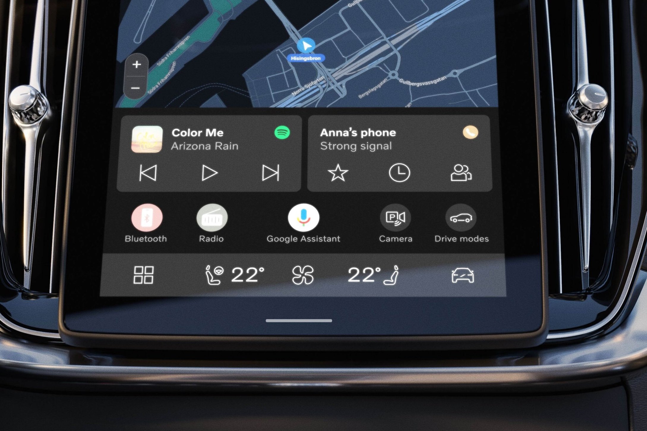Expand the app grid panel icon
The width and height of the screenshot is (647, 431).
pos(143,275)
